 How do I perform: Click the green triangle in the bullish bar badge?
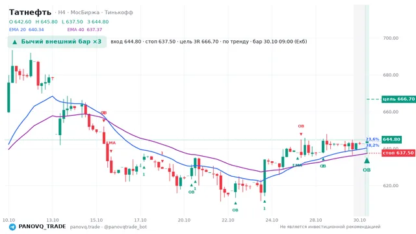click(15, 42)
